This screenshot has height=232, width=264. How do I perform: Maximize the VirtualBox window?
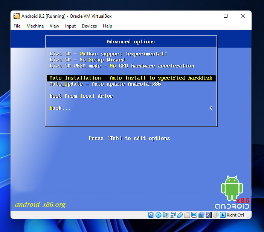coord(226,16)
